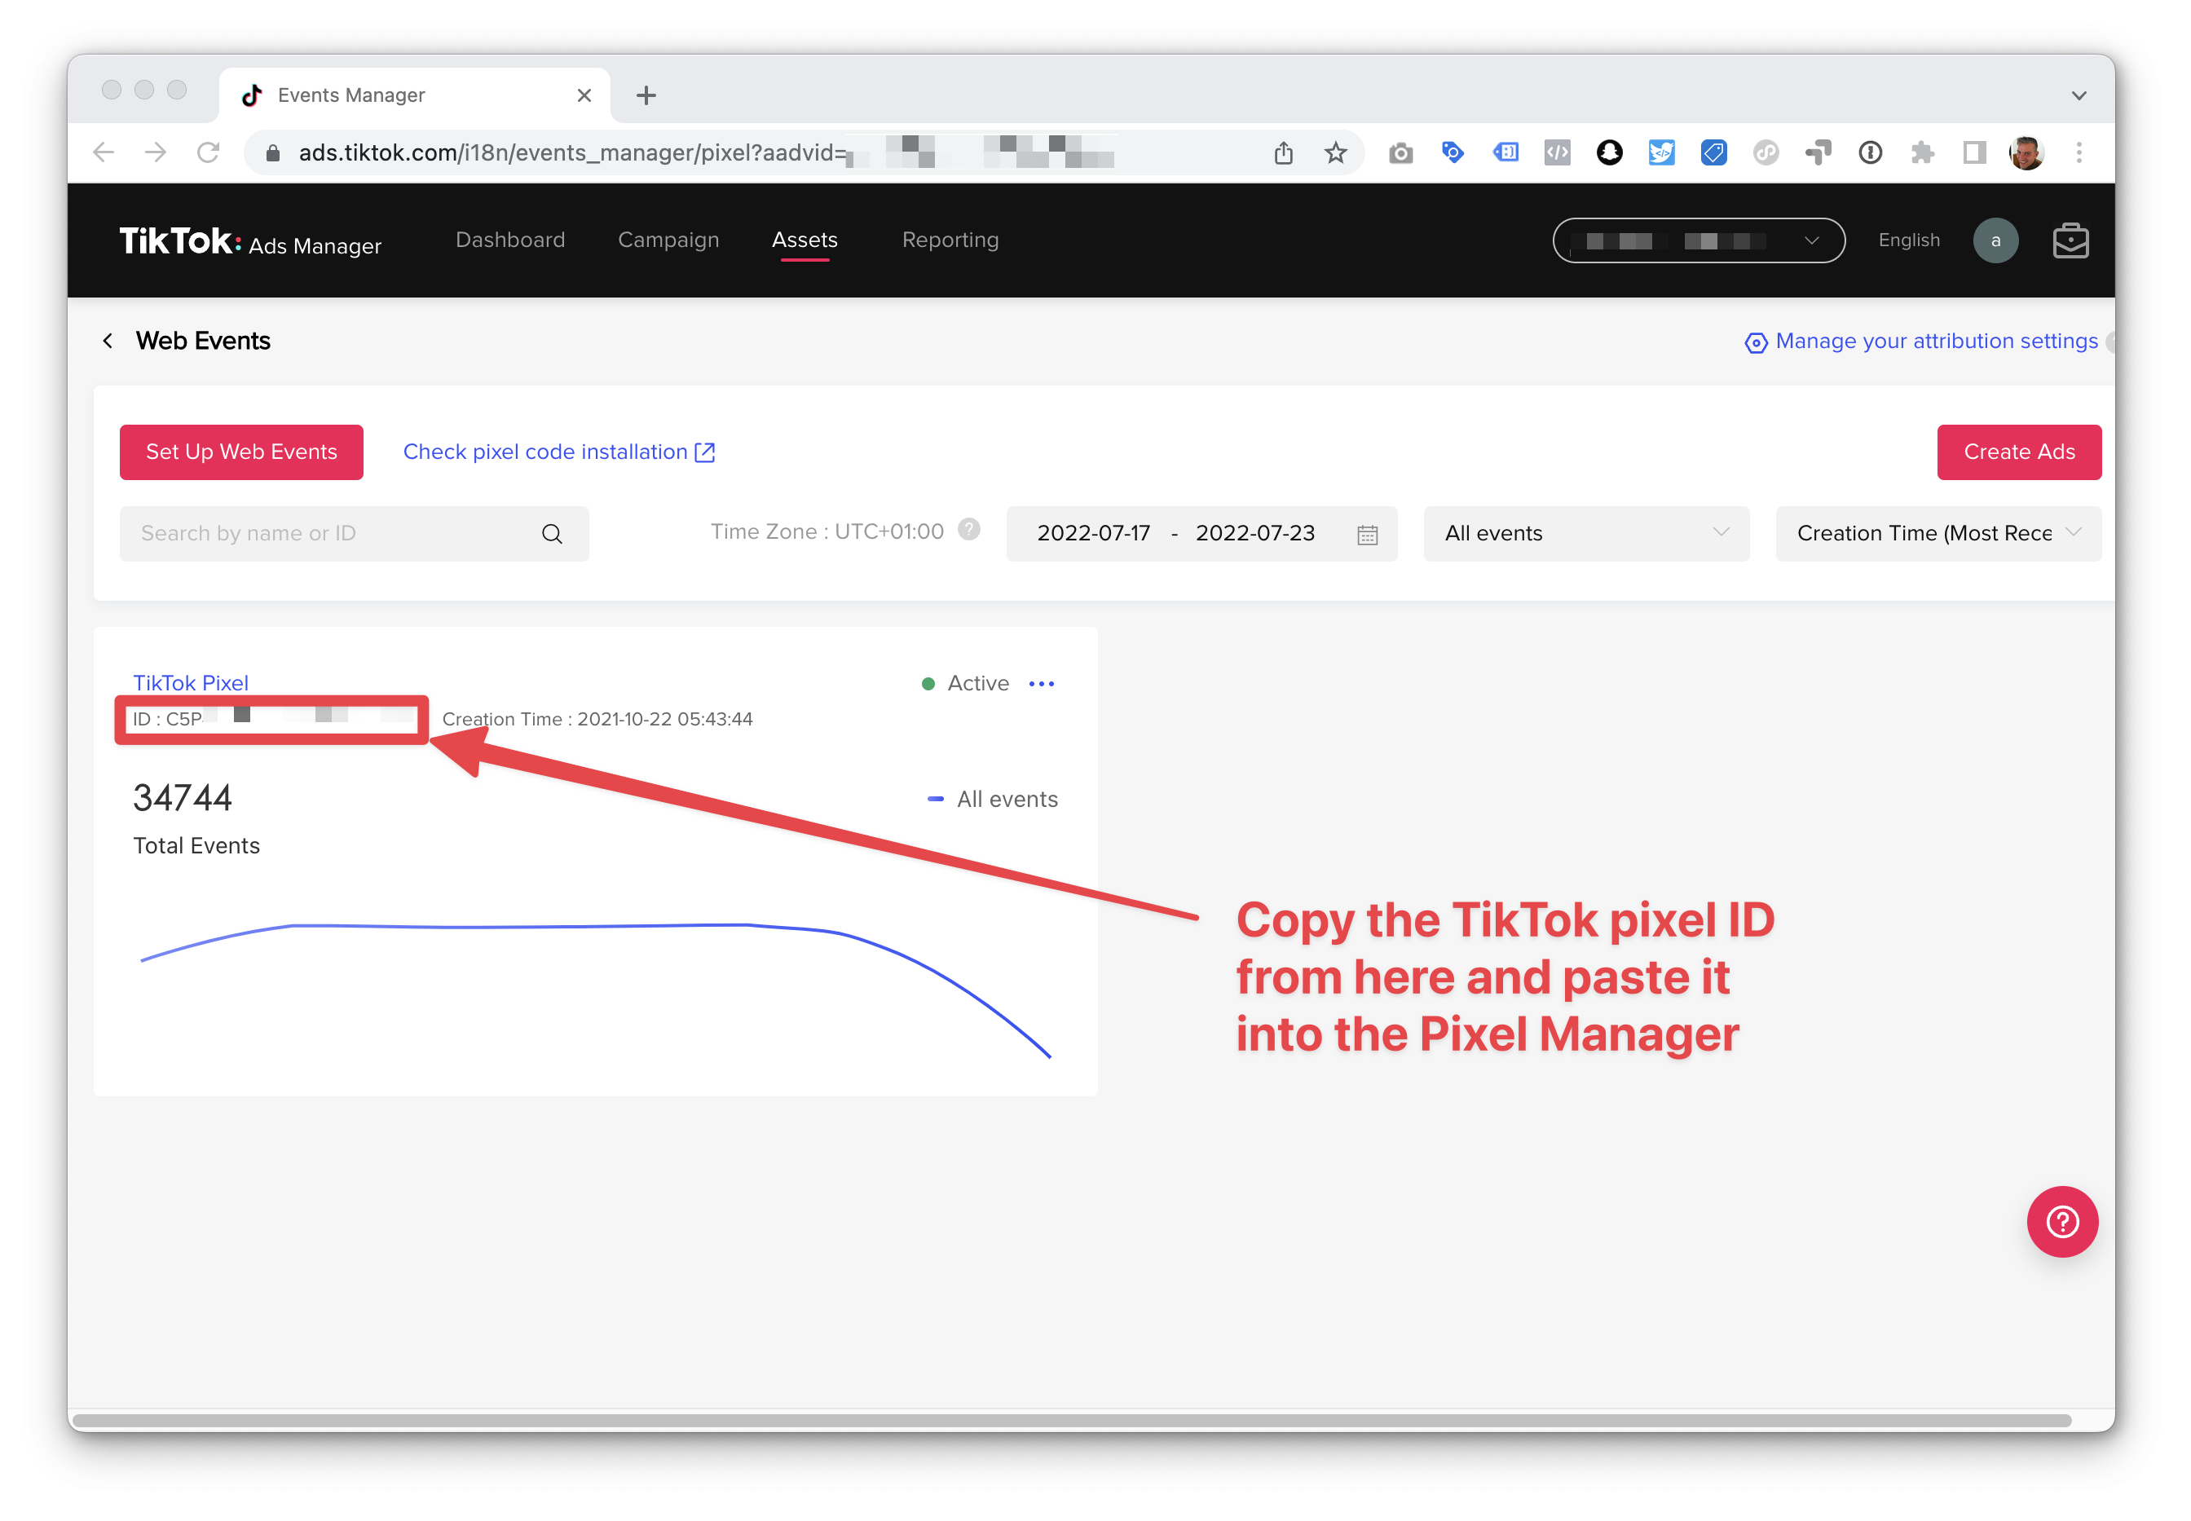The height and width of the screenshot is (1521, 2191).
Task: Click the Creation Time 2021-10-22 text
Action: (597, 720)
